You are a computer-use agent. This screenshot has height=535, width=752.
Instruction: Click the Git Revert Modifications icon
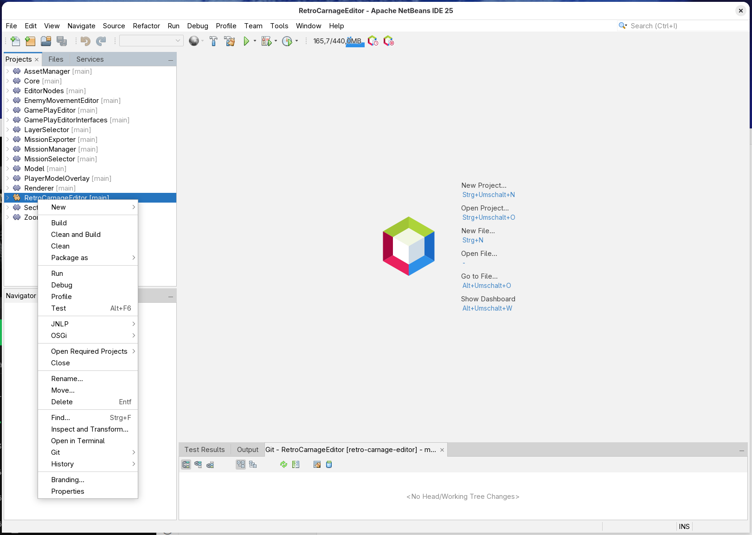point(317,465)
